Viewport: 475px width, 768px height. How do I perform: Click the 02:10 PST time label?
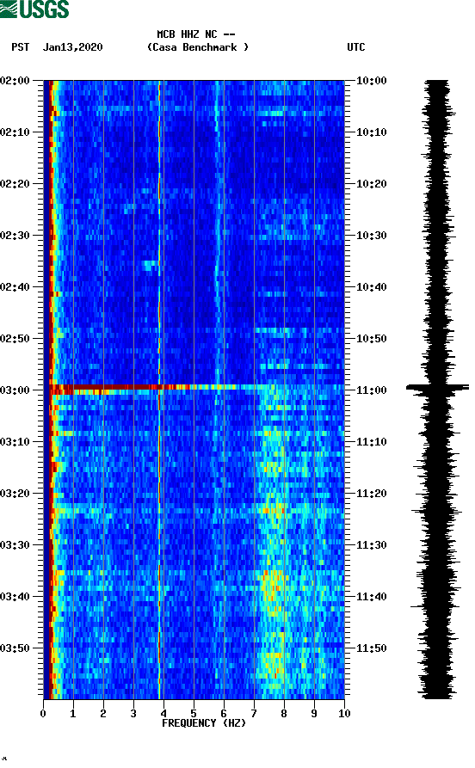click(15, 132)
